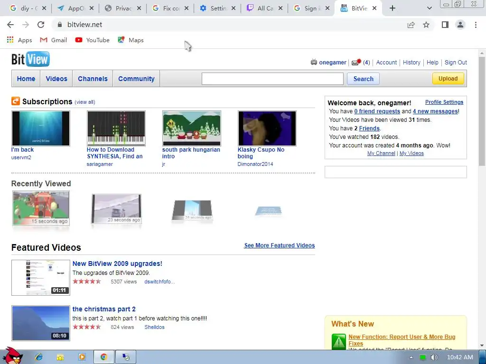Click the yellow Upload button
Screen dimensions: 486x364
click(x=448, y=78)
